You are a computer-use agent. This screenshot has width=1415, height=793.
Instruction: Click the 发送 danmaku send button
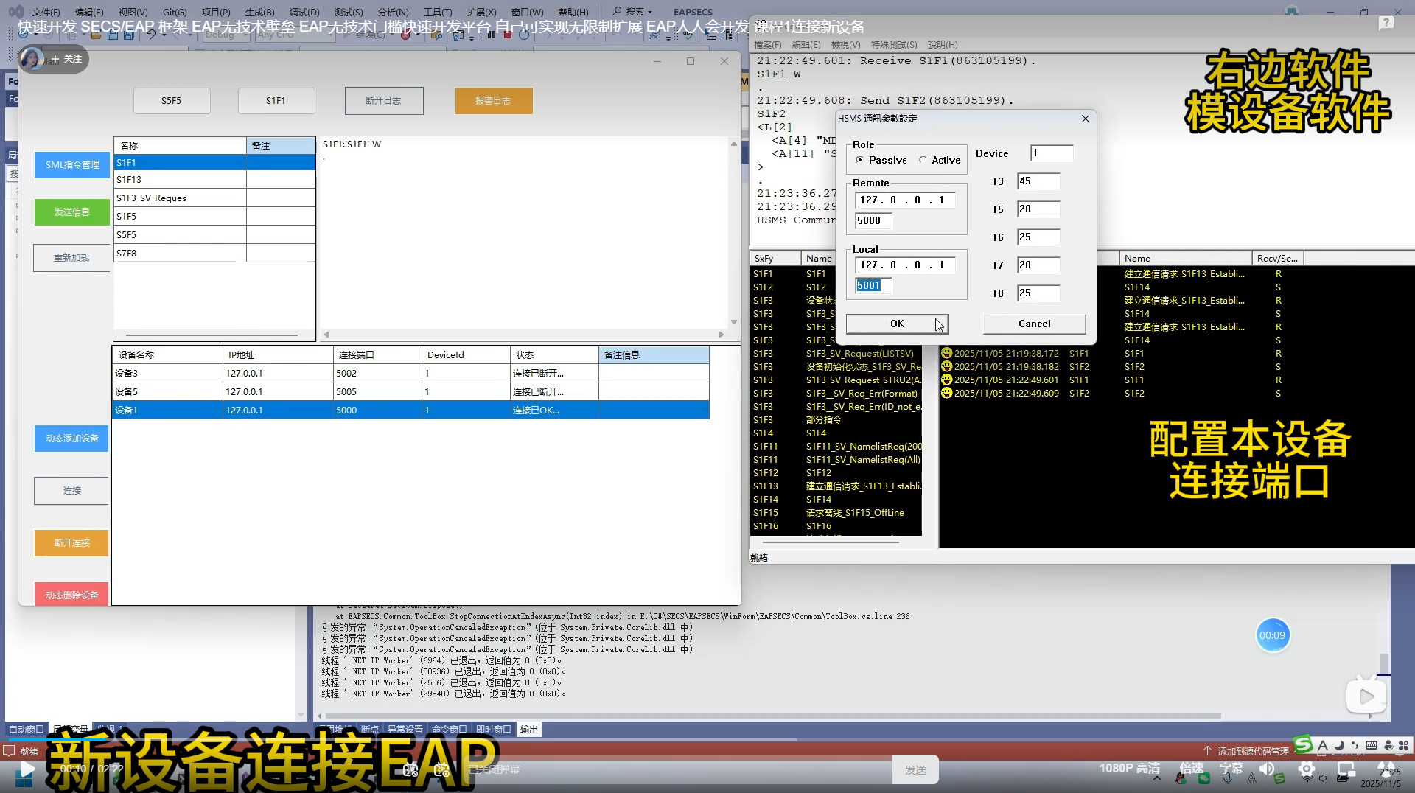915,770
